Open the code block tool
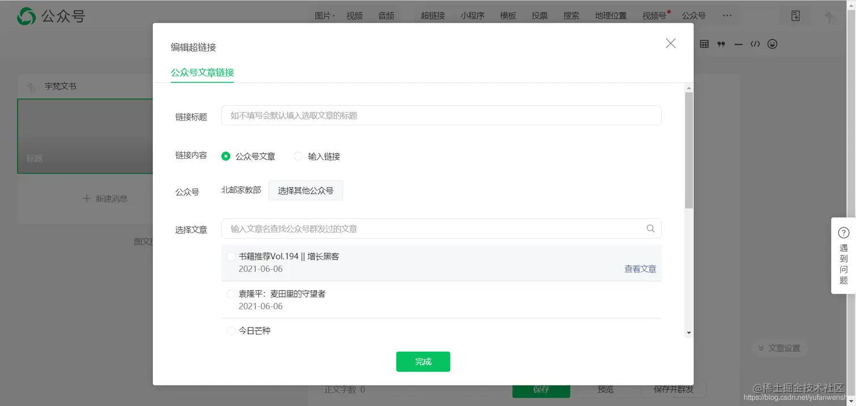Image resolution: width=856 pixels, height=406 pixels. (755, 44)
